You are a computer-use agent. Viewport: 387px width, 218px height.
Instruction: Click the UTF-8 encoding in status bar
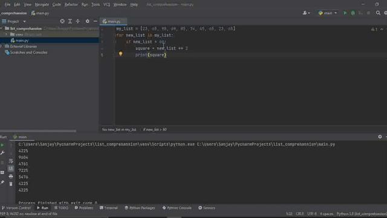pos(312,214)
